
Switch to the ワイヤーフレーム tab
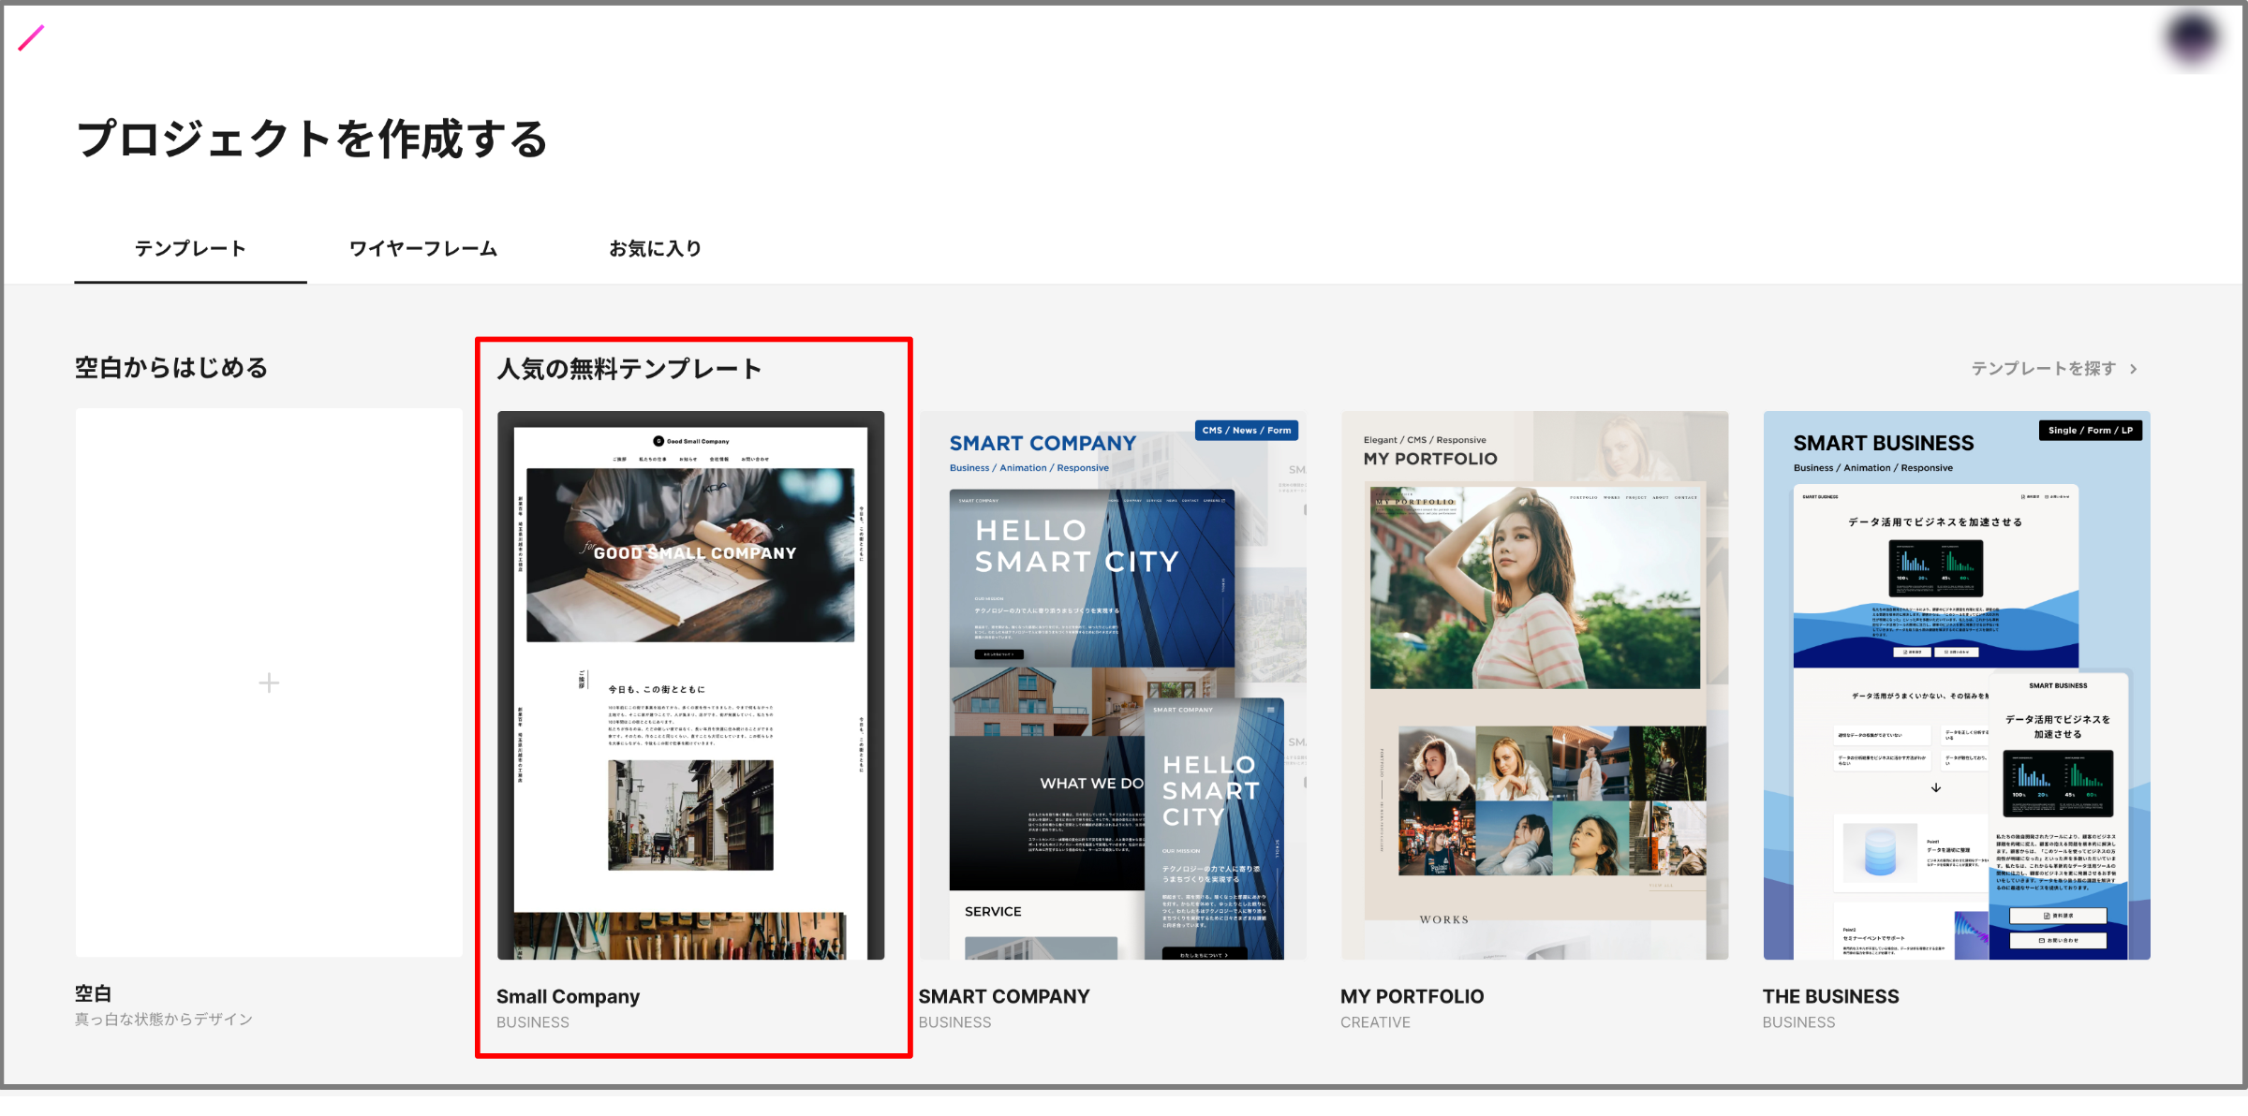click(x=423, y=249)
